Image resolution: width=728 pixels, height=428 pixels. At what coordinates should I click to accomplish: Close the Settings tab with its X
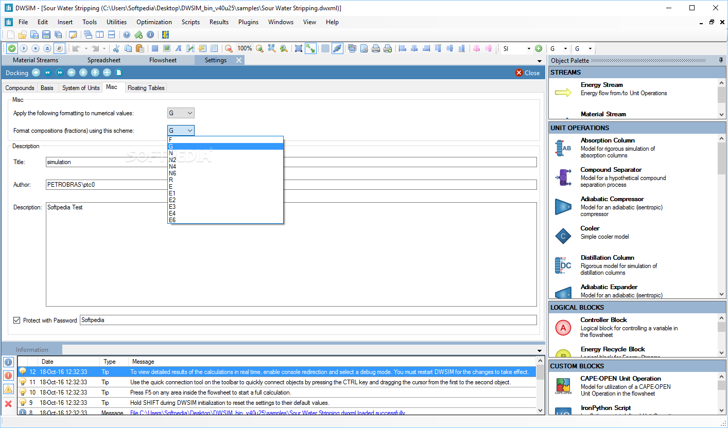[x=239, y=60]
